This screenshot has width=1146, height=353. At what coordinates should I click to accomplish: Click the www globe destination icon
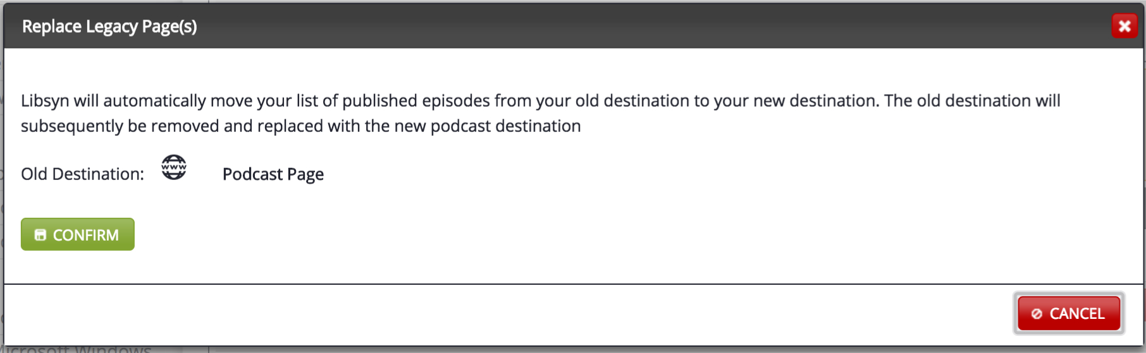pos(174,167)
